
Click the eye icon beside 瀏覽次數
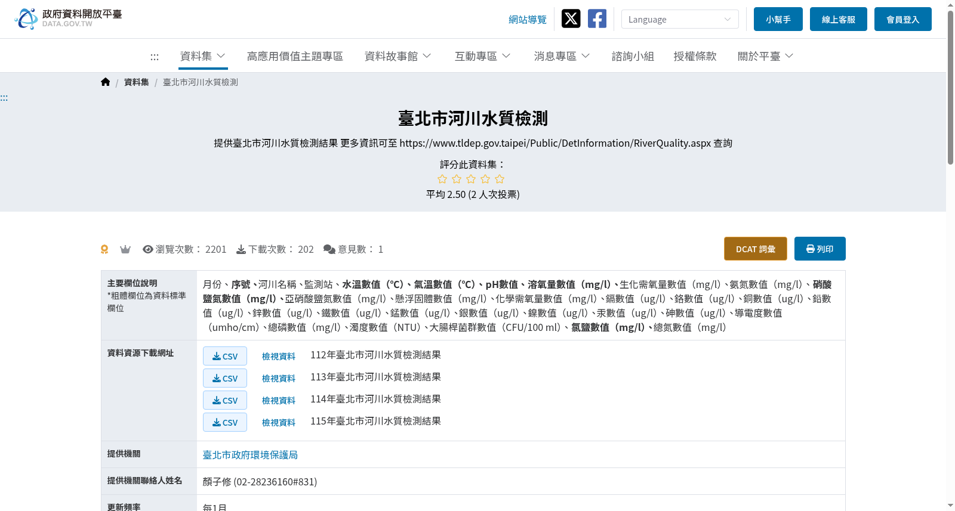(x=148, y=249)
